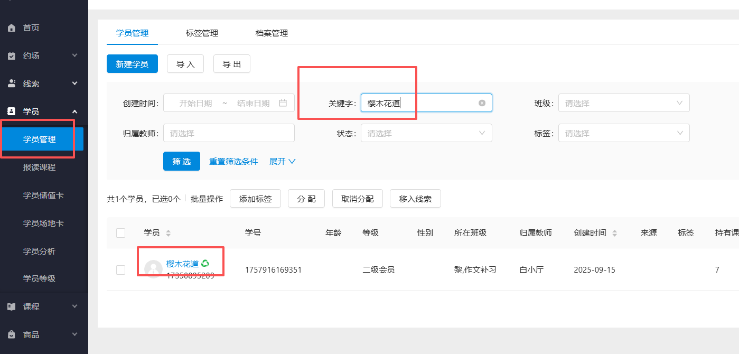Open the 状态 status dropdown
The width and height of the screenshot is (739, 354).
(426, 133)
